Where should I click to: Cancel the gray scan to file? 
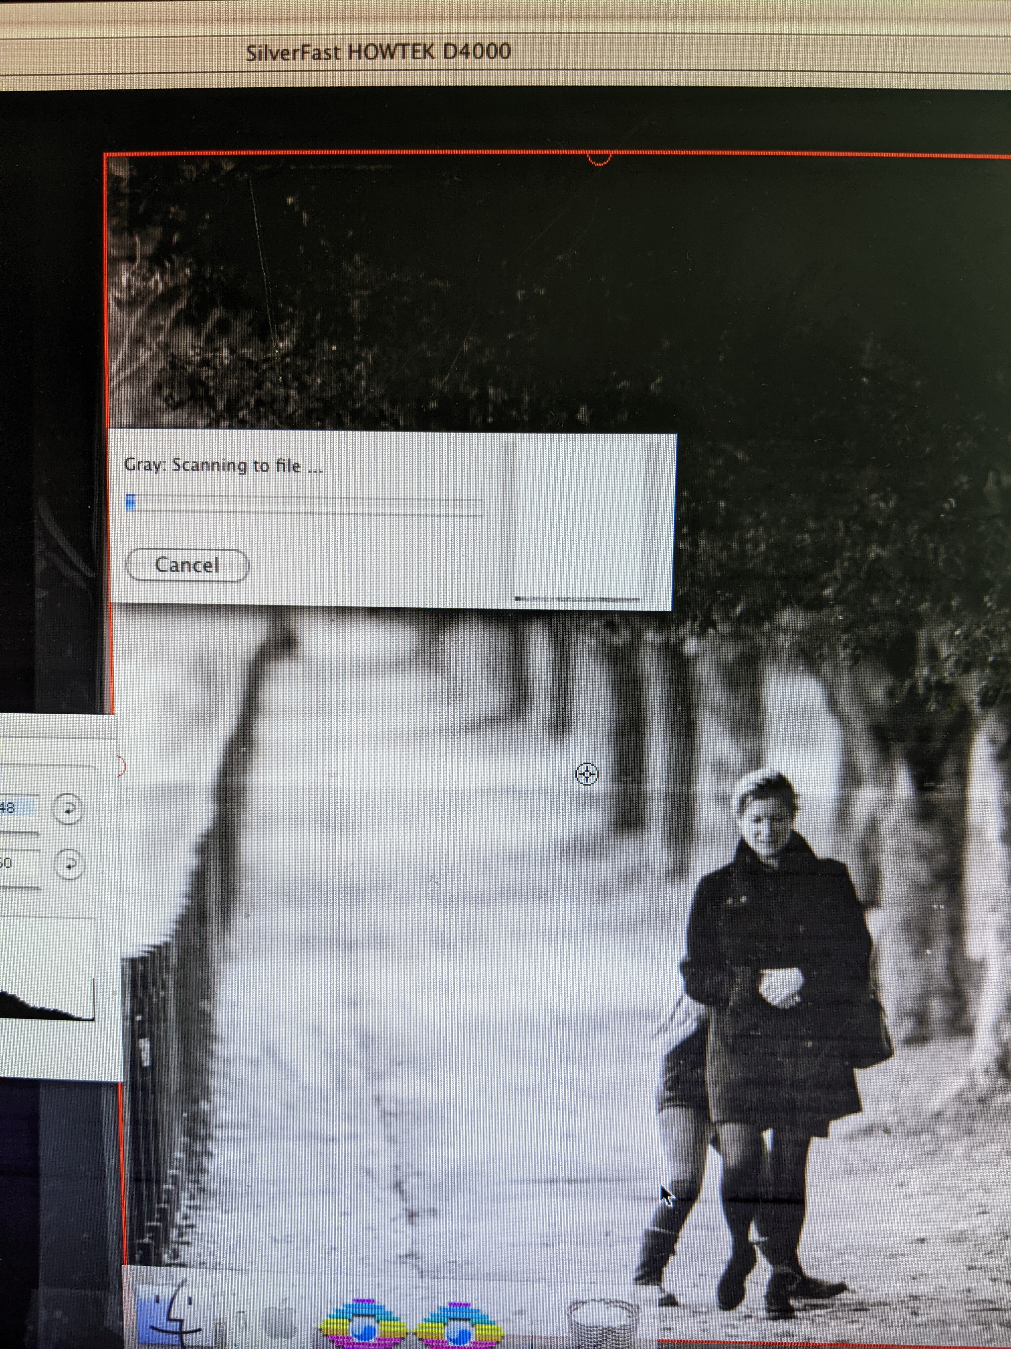tap(187, 565)
